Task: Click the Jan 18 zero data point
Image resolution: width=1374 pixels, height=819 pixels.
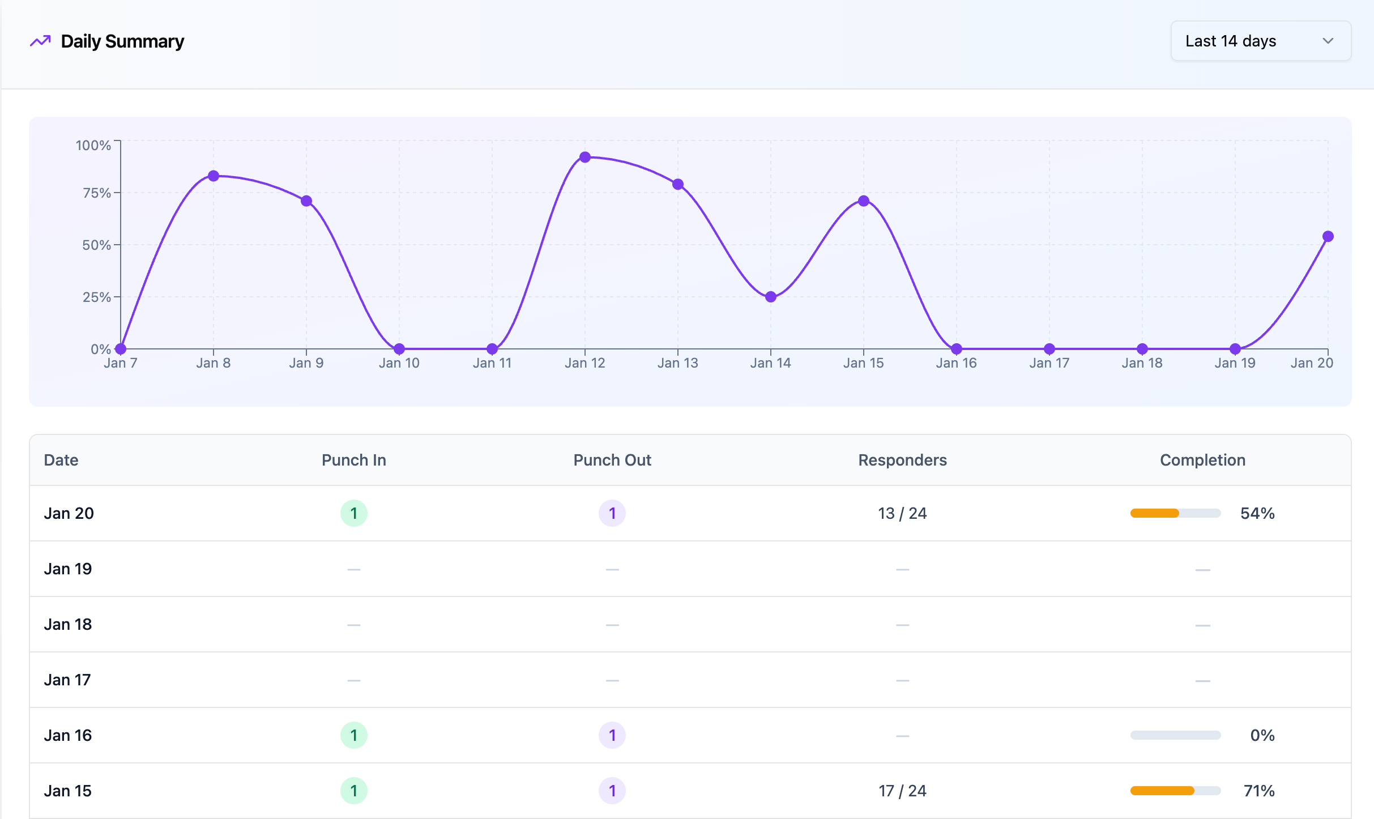Action: [x=1142, y=349]
